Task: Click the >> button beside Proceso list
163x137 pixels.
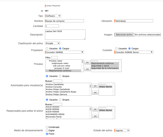Action: tap(87, 62)
